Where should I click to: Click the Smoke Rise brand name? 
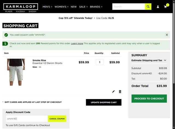(x=39, y=60)
